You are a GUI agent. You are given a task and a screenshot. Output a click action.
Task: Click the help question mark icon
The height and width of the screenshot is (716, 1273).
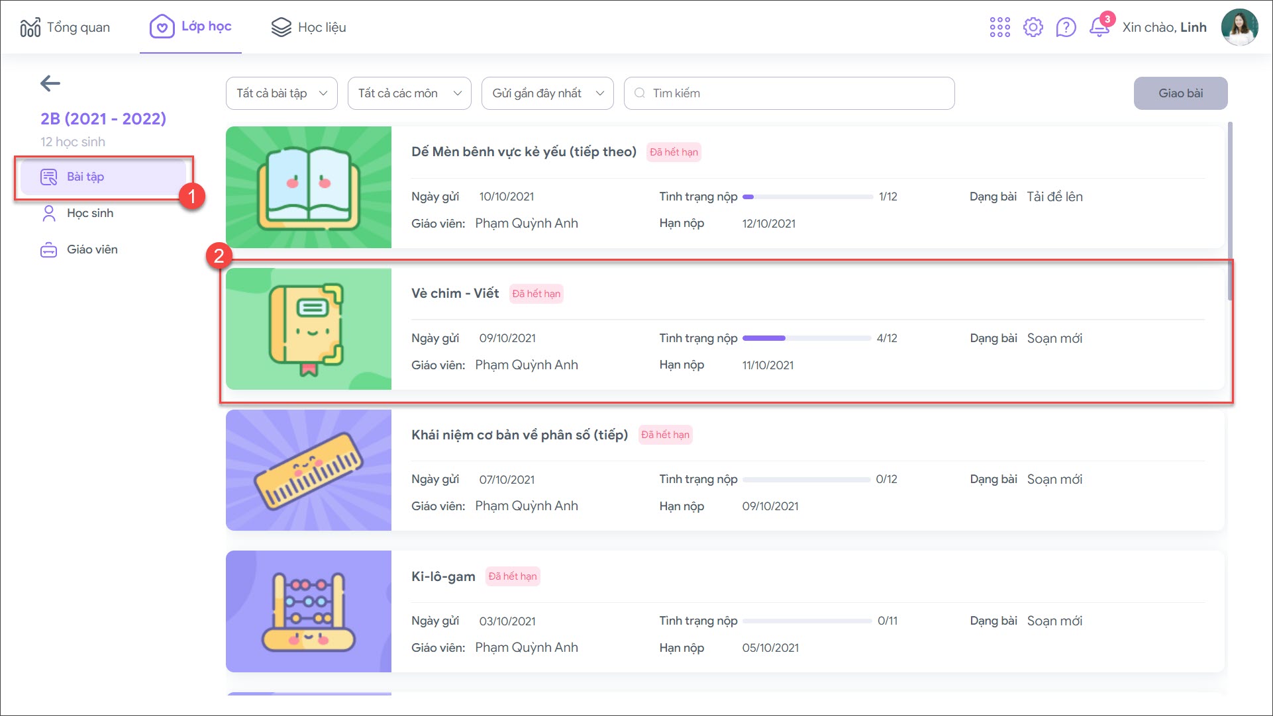(x=1066, y=27)
